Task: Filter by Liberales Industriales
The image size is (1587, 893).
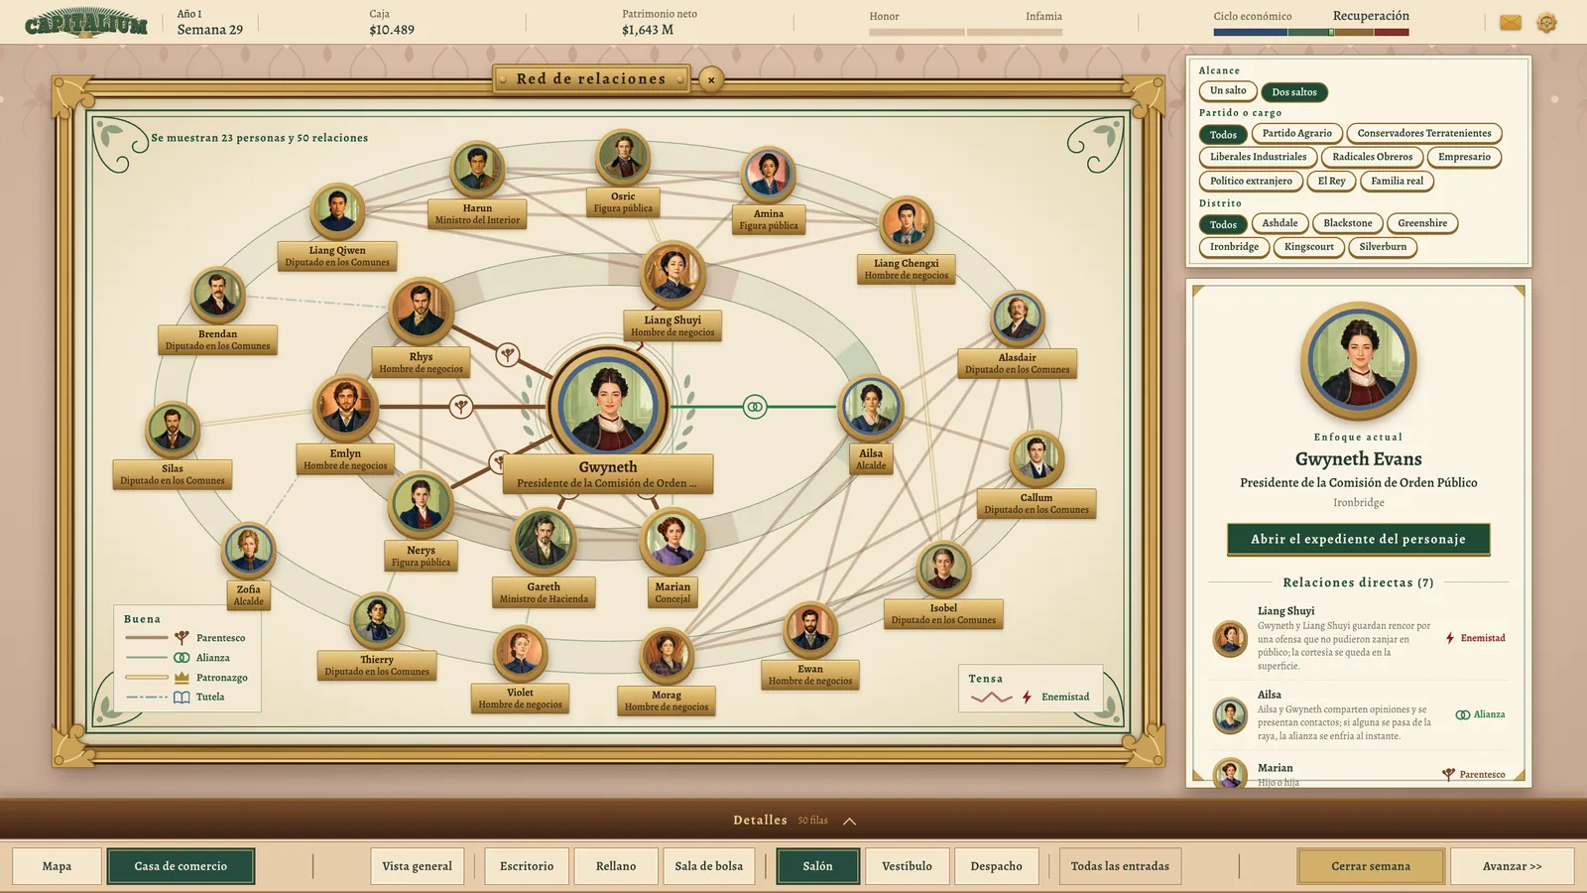Action: click(x=1258, y=157)
